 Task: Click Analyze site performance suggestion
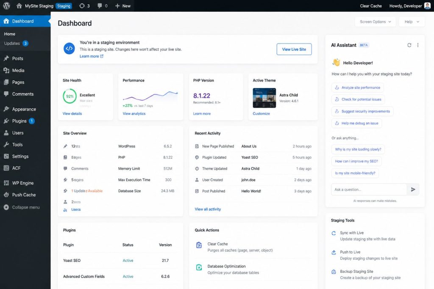pyautogui.click(x=357, y=88)
